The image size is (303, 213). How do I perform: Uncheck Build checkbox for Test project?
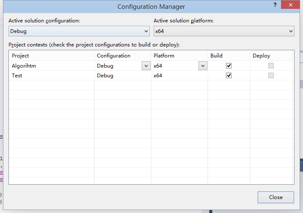pos(229,76)
